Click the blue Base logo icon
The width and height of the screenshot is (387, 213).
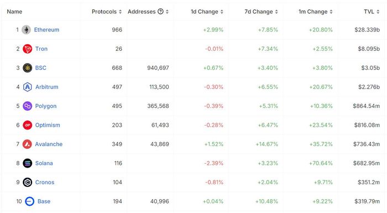(30, 201)
